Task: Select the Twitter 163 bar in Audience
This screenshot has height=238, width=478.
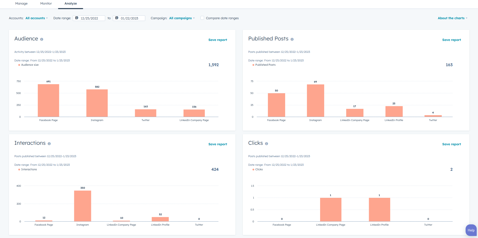Action: coord(145,113)
